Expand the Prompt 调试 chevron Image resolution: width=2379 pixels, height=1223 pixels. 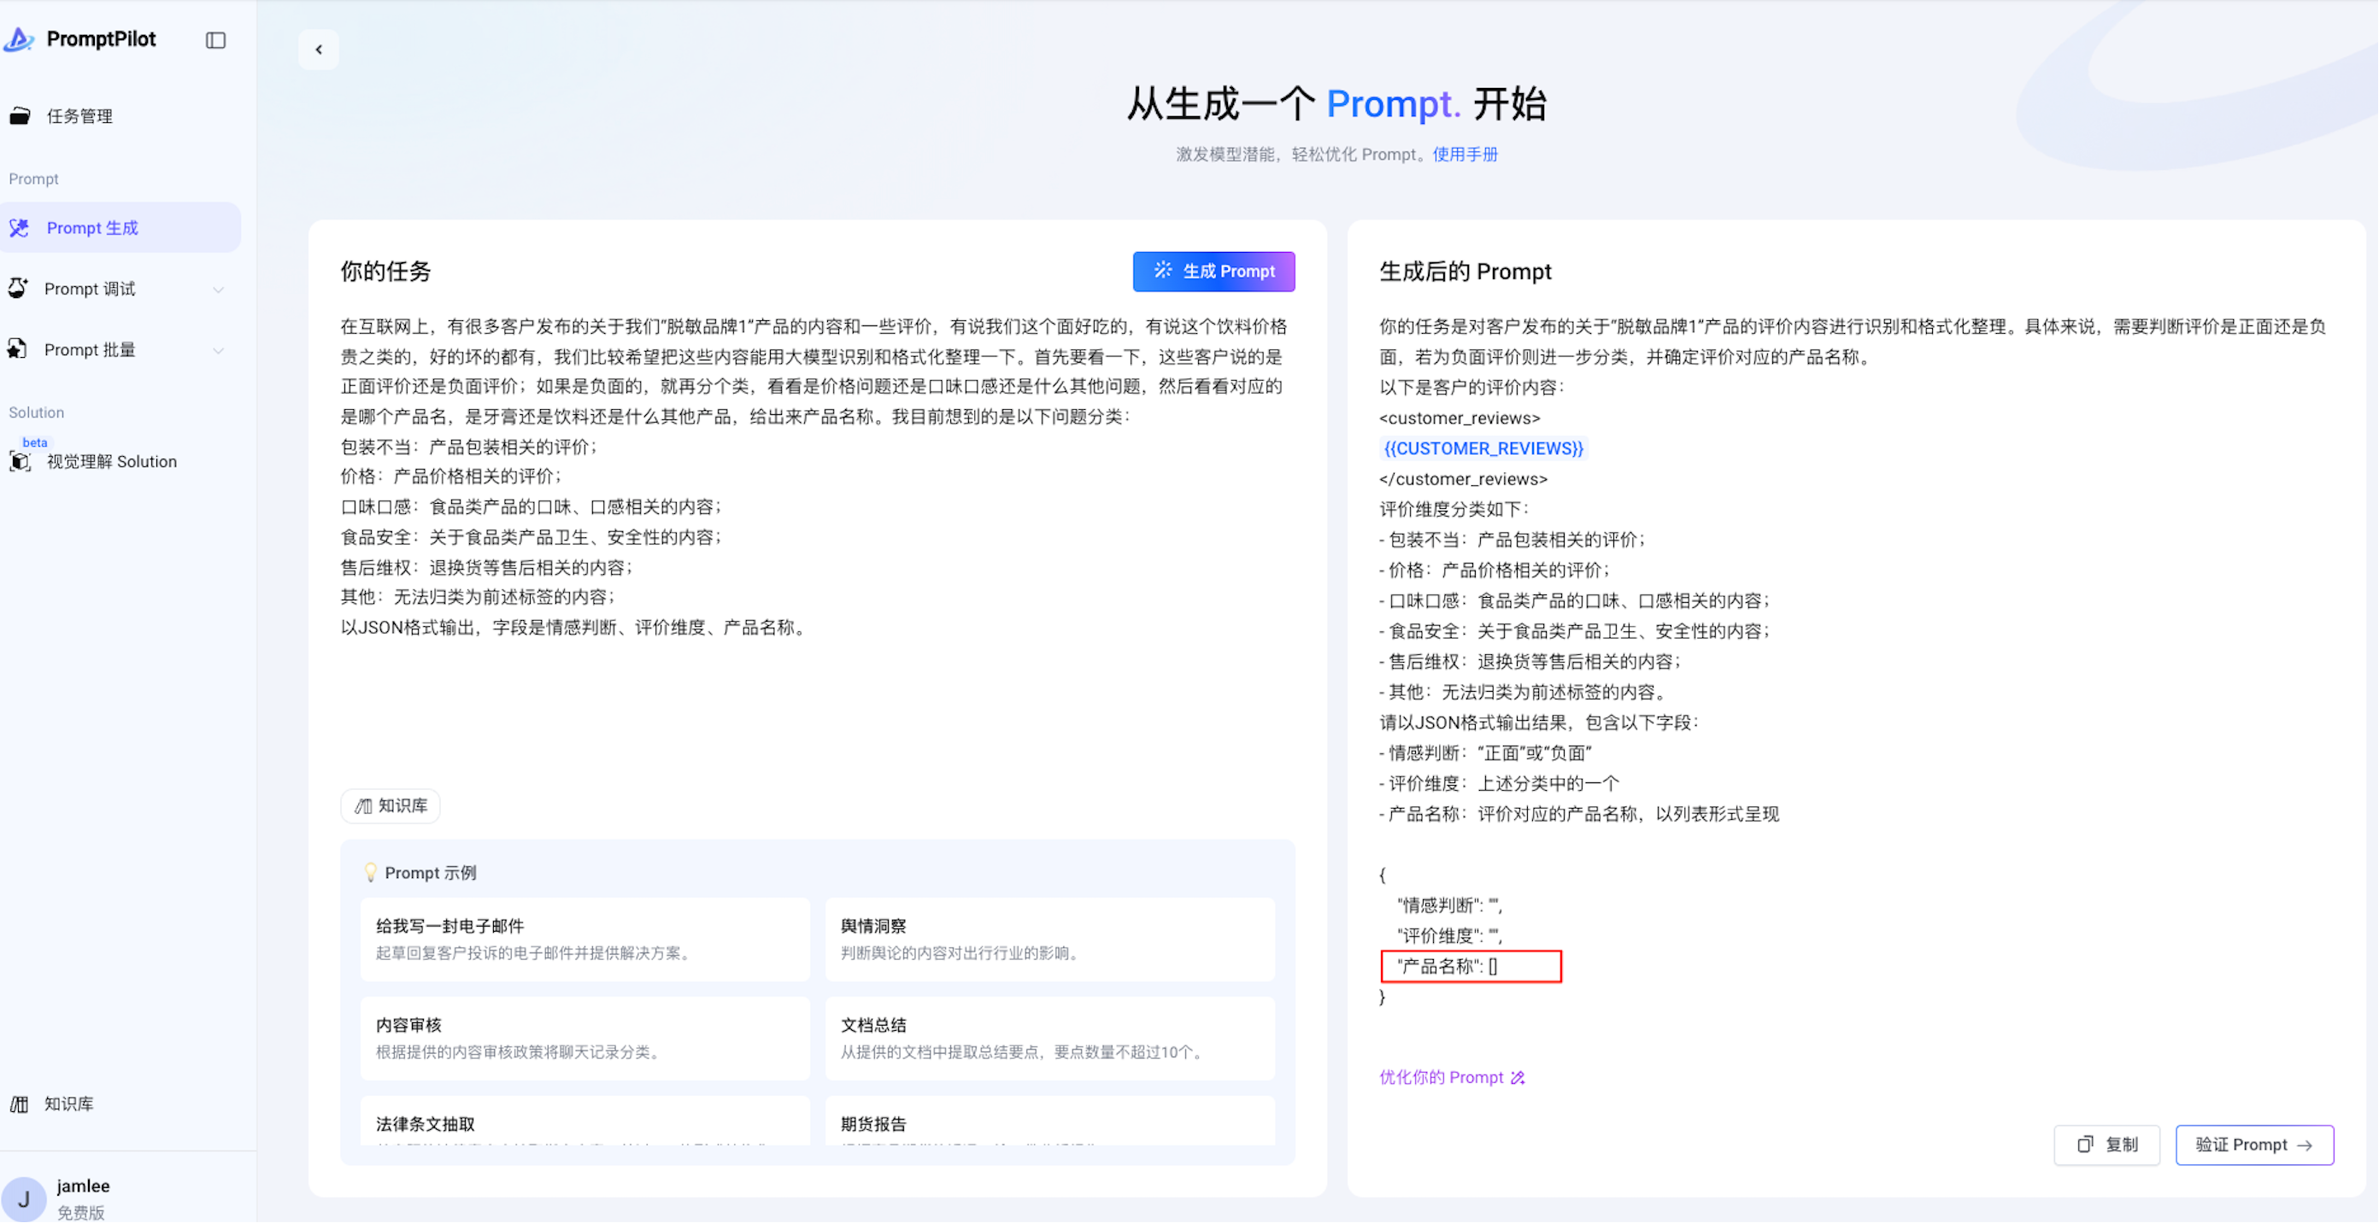pyautogui.click(x=218, y=290)
